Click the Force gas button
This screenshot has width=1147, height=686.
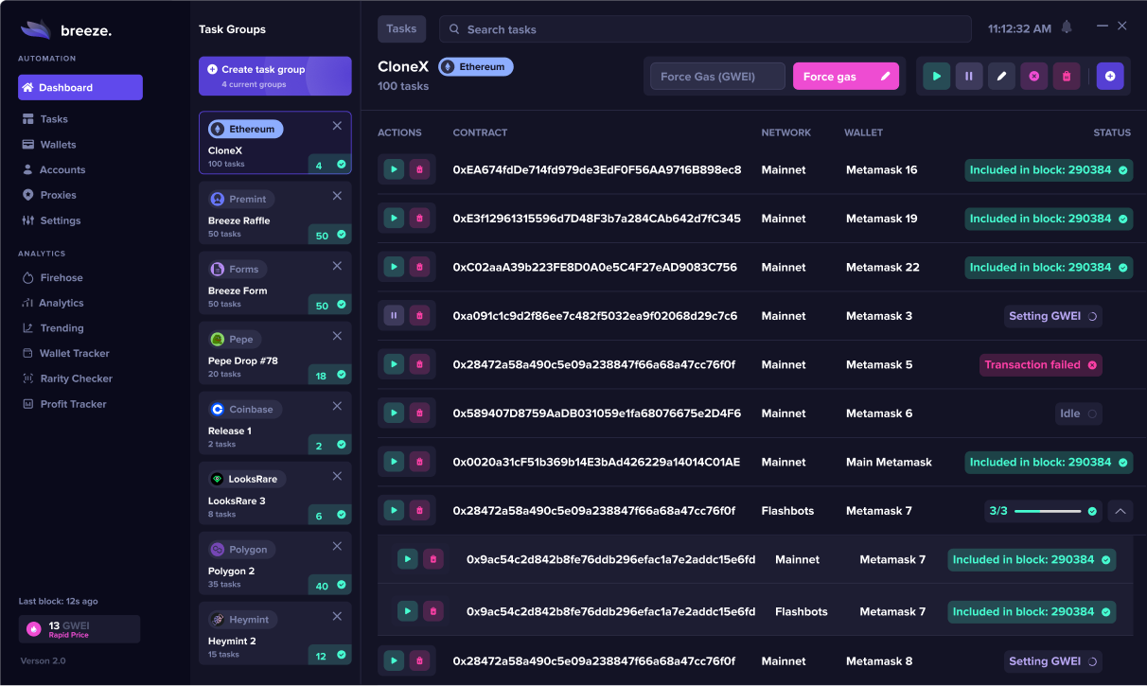845,77
